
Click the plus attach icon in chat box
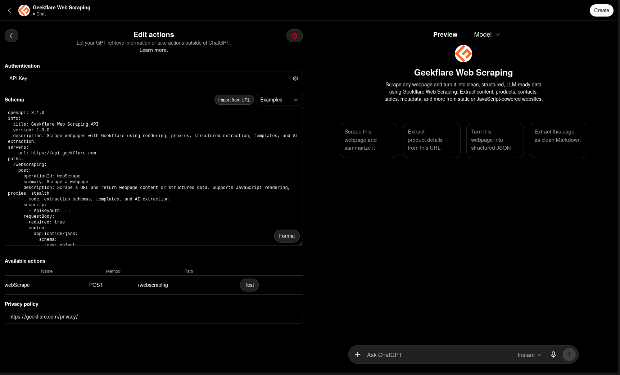(x=358, y=354)
